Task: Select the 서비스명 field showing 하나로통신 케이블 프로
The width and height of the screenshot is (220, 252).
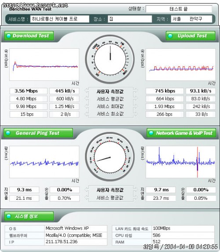Action: pyautogui.click(x=59, y=19)
